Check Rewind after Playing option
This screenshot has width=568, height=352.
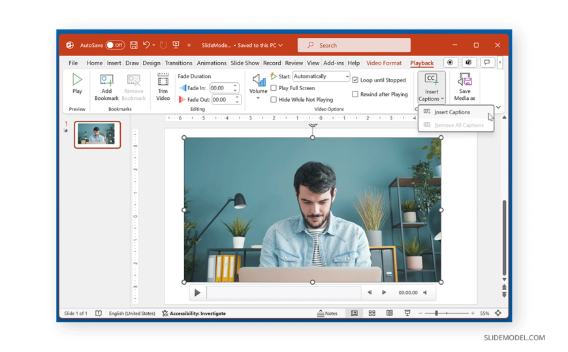point(355,94)
